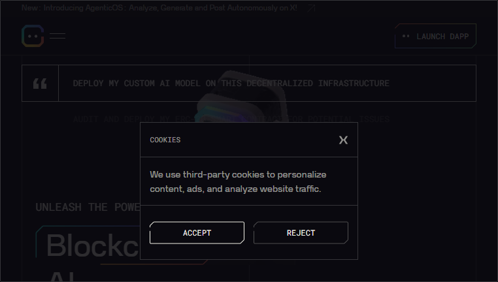Click the quotation mark icon box
498x282 pixels.
(40, 84)
